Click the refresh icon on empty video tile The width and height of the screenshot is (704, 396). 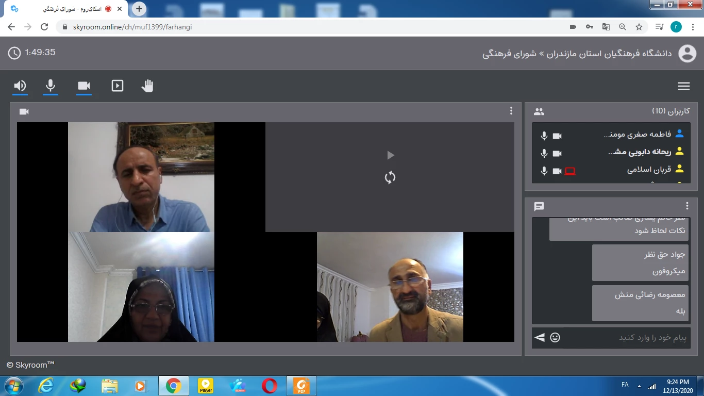click(390, 178)
